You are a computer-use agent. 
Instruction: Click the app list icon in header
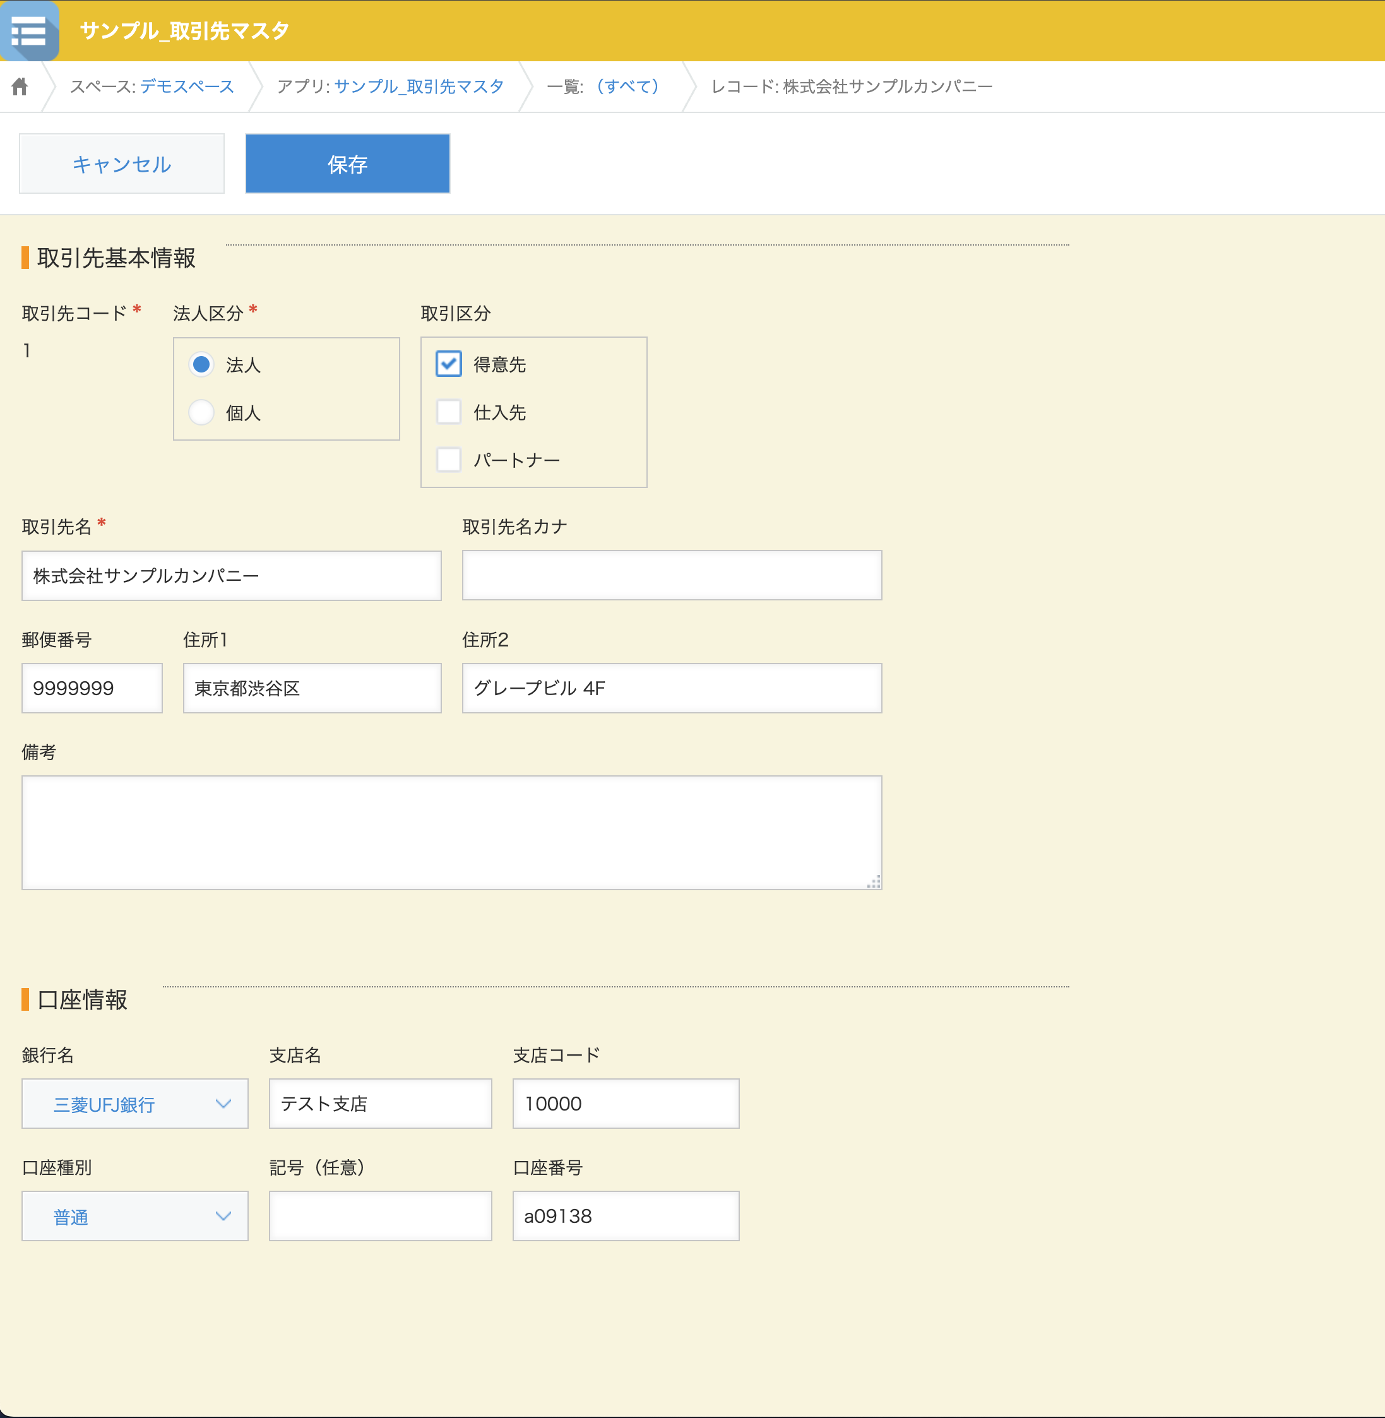pyautogui.click(x=29, y=30)
